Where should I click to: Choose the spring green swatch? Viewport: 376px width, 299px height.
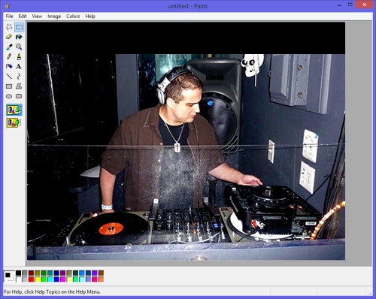[76, 279]
